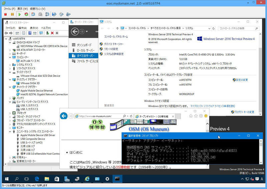
Task: Expand the IDE ATA/ATAPI コントローラー node
Action: (x=10, y=50)
